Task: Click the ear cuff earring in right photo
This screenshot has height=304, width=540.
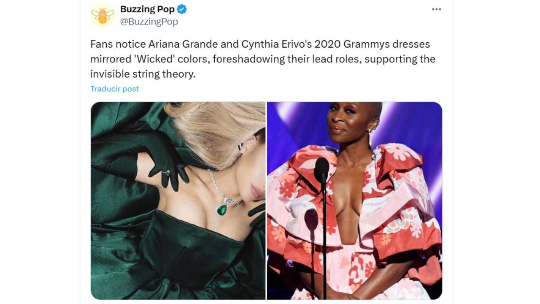Action: coord(374,124)
